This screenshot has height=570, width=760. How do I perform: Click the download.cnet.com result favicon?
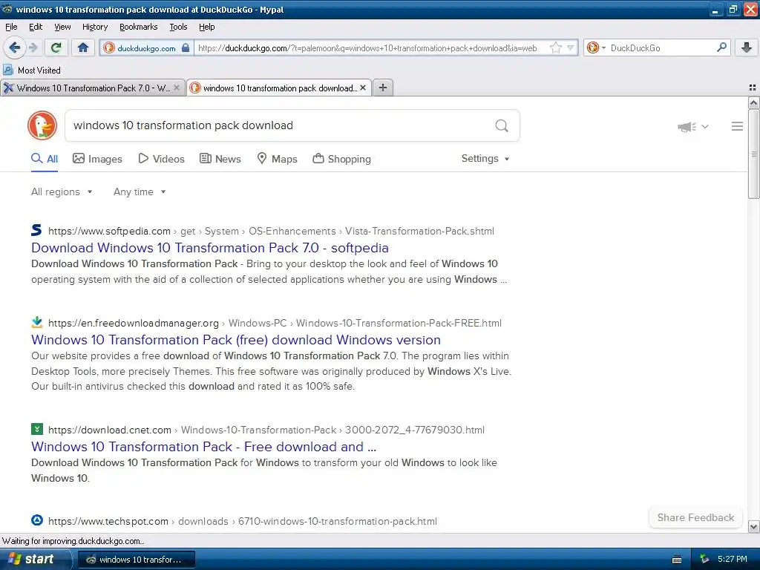pos(37,429)
